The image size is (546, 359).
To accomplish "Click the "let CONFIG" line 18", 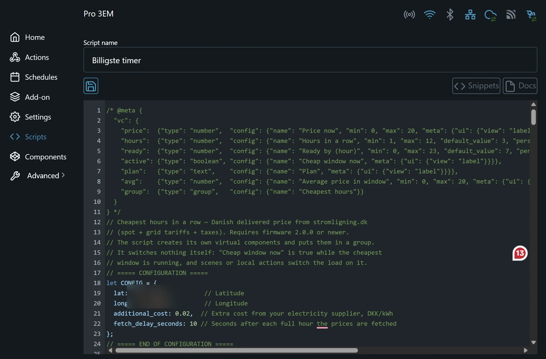I will click(x=131, y=283).
